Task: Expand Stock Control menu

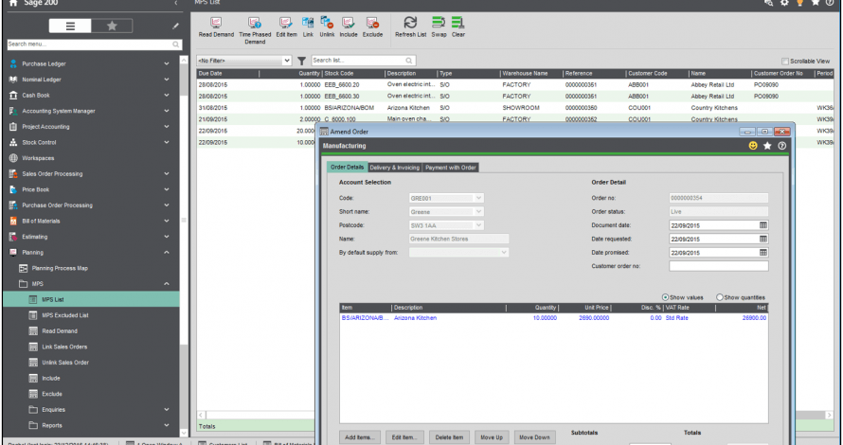Action: tap(167, 142)
